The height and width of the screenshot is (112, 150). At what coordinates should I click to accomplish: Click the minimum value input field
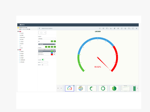click(45, 62)
